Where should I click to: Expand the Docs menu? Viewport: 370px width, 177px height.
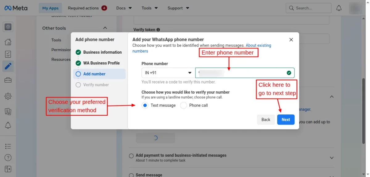124,8
